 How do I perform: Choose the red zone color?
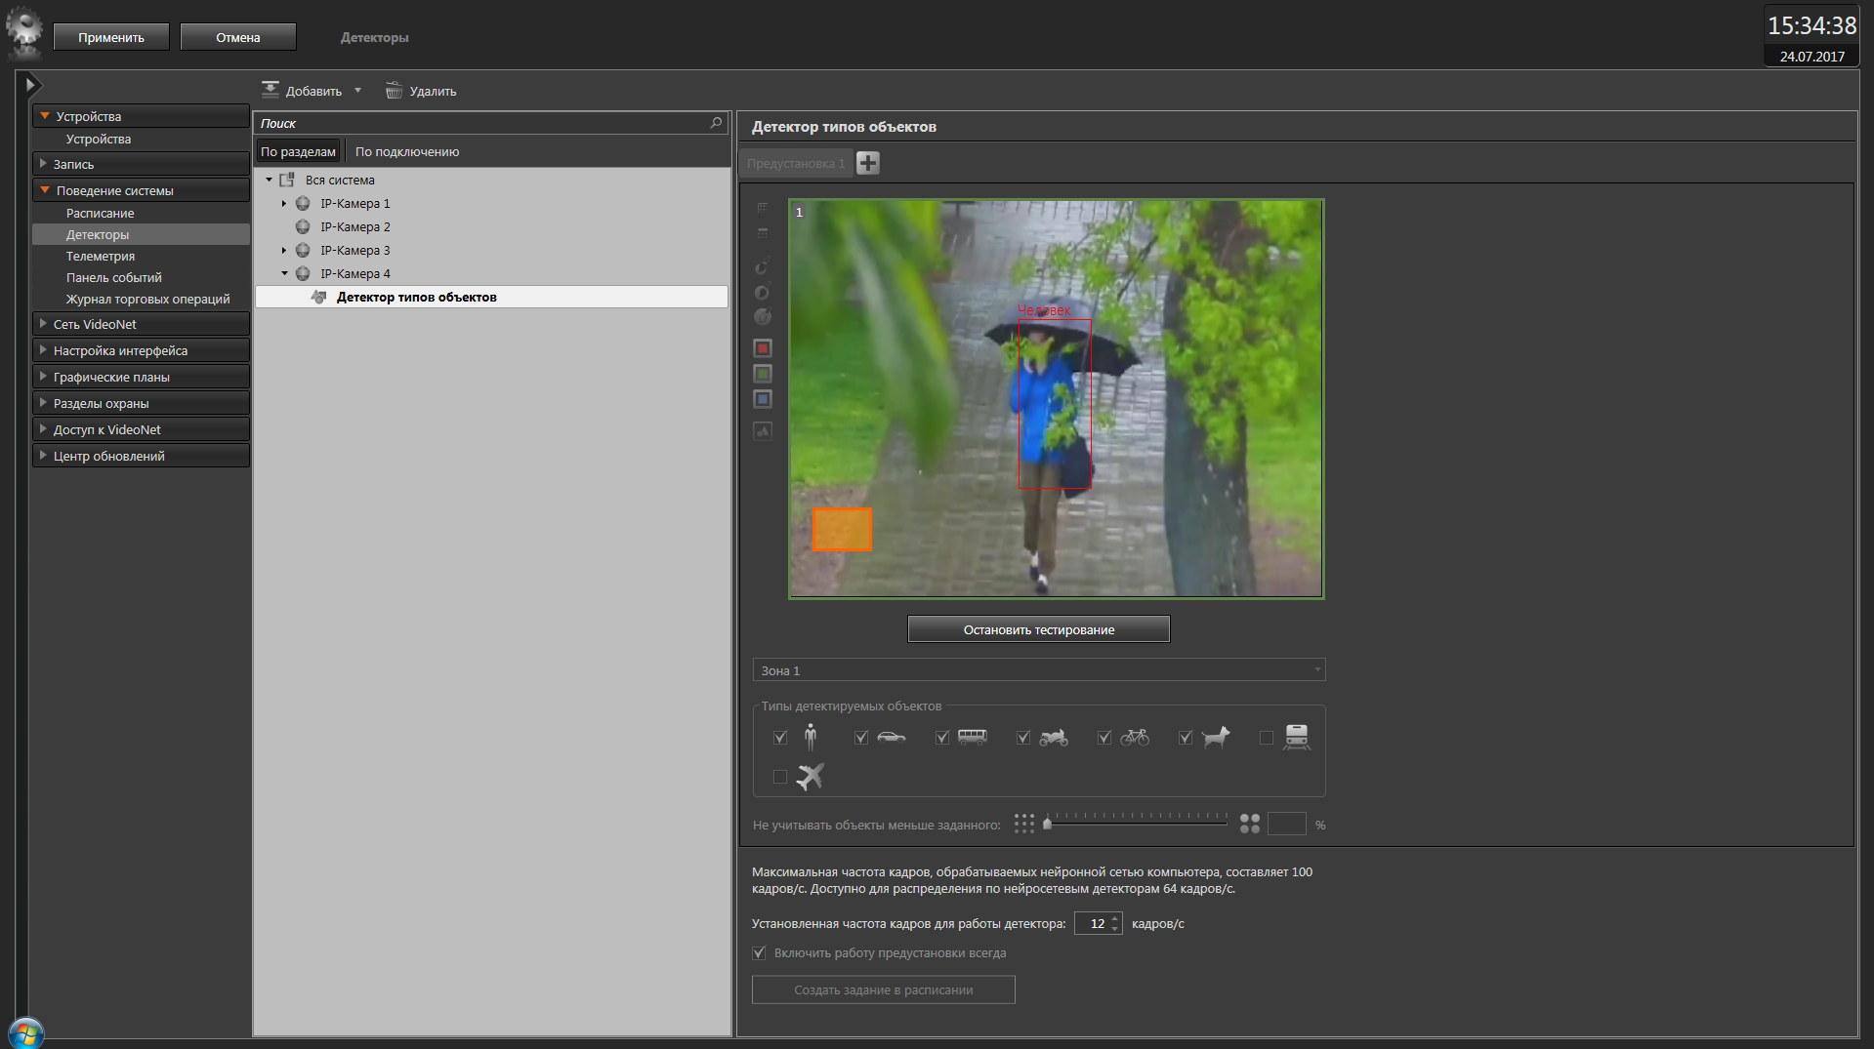coord(763,348)
